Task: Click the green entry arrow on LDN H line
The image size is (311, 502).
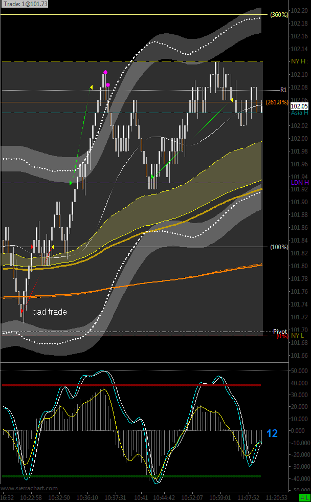Action: (x=71, y=183)
